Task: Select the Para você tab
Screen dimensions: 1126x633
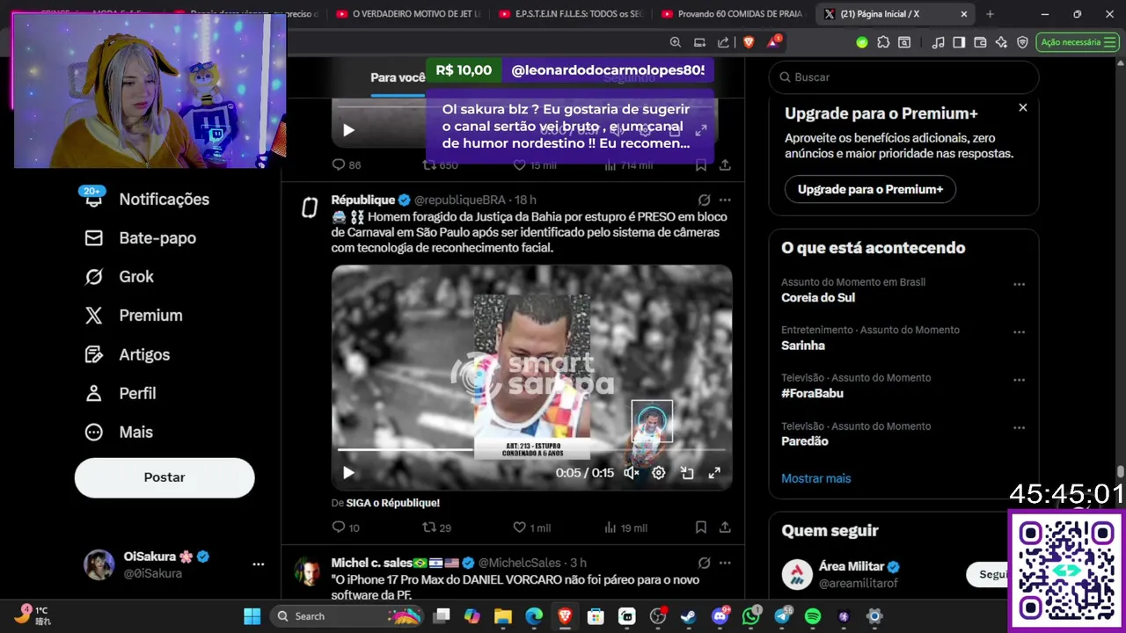Action: pos(398,77)
